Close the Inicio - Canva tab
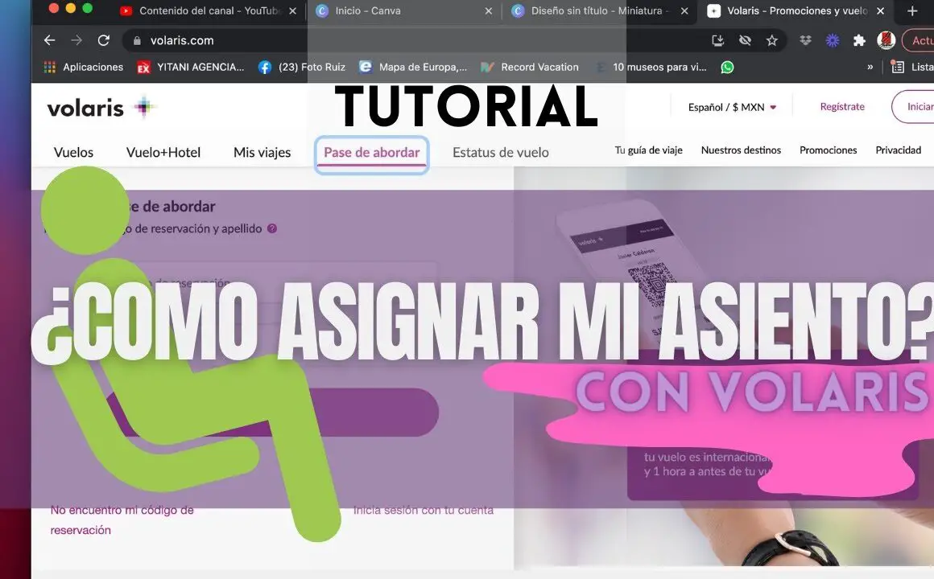The height and width of the screenshot is (579, 934). point(489,10)
